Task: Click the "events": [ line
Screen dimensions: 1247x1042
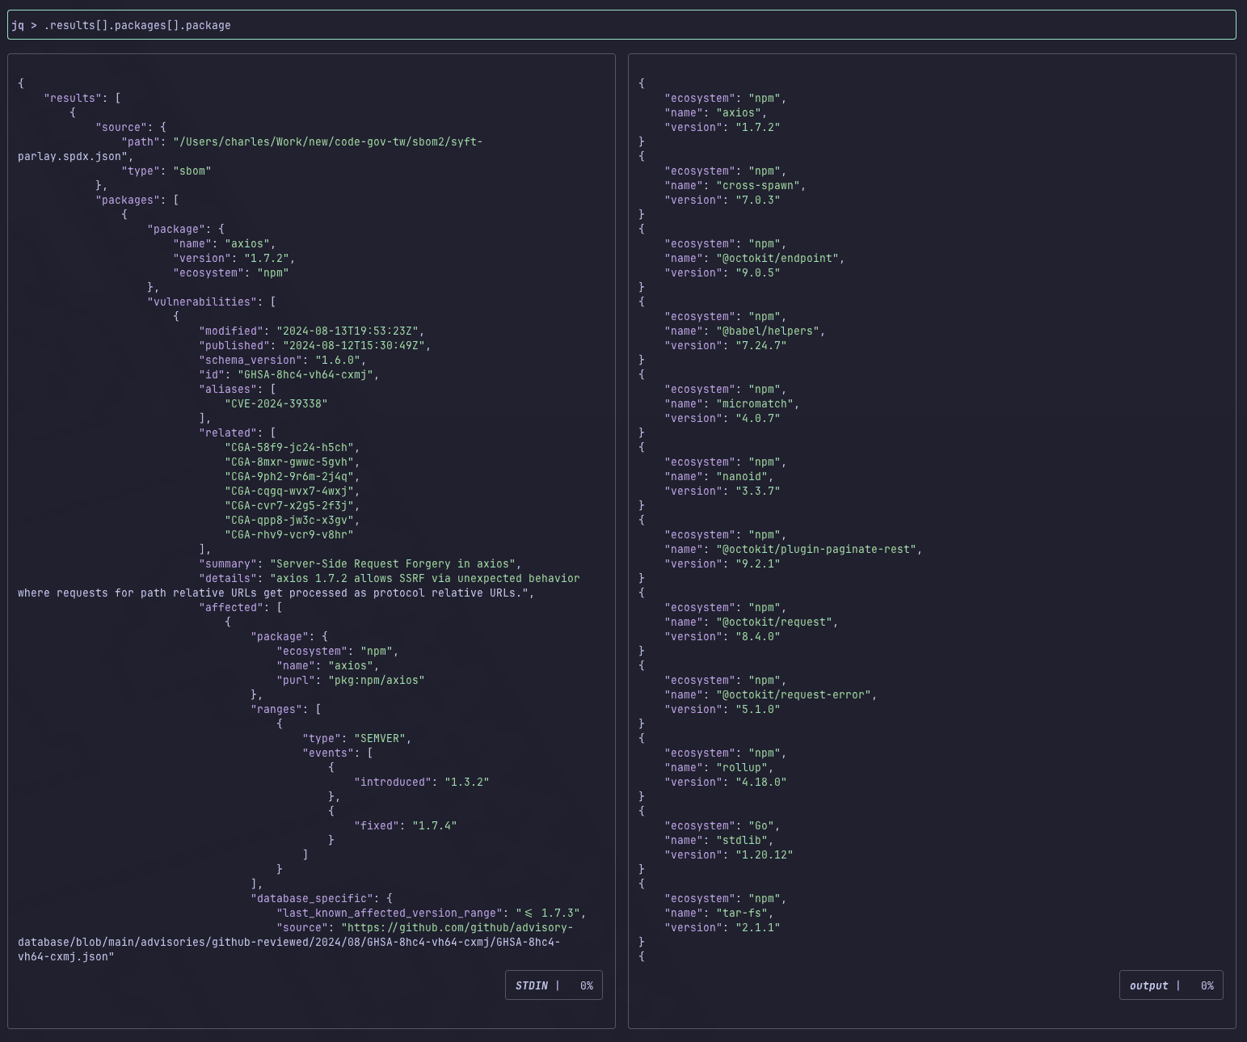Action: click(x=338, y=753)
